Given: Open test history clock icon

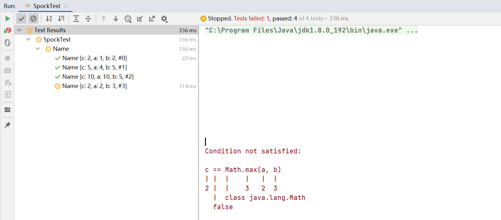Looking at the screenshot, I should (128, 19).
